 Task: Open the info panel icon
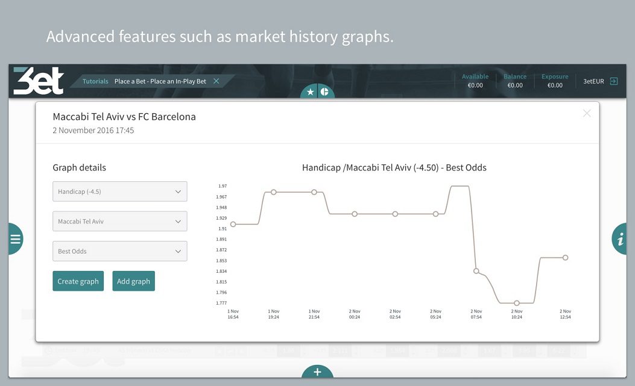(x=619, y=239)
